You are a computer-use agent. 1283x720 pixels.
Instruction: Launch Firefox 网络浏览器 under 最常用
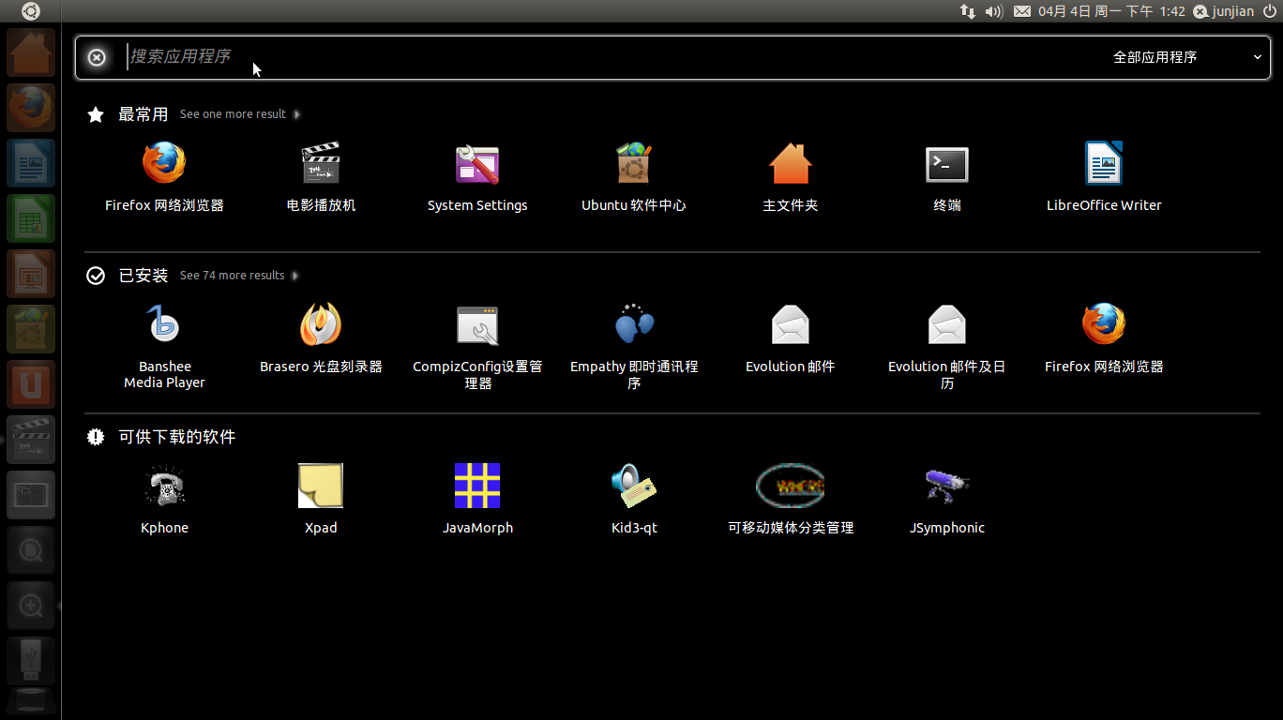(164, 177)
